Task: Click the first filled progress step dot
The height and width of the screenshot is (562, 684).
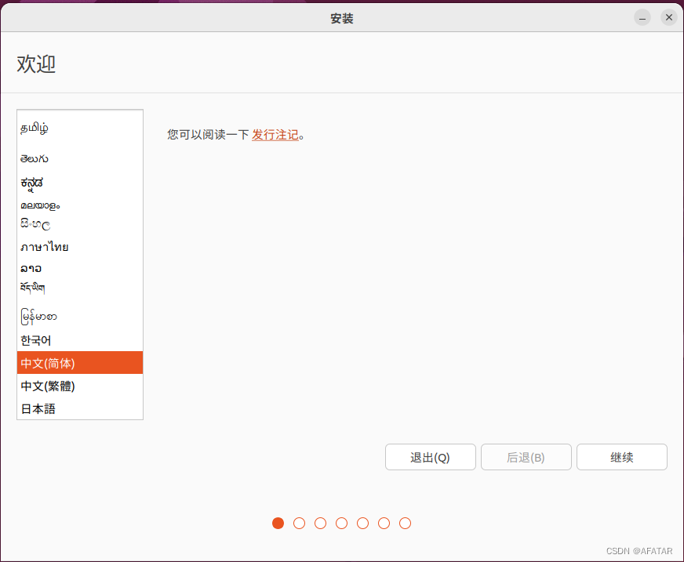Action: [x=278, y=523]
